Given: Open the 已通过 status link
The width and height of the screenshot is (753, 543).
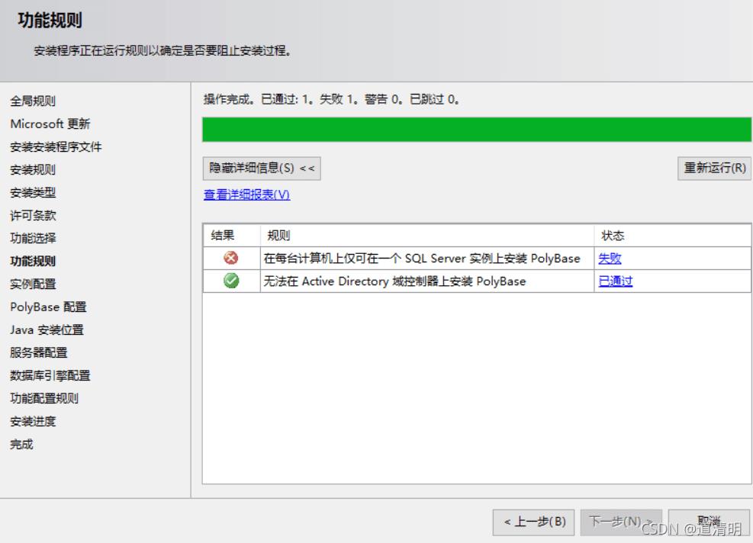Looking at the screenshot, I should 615,281.
